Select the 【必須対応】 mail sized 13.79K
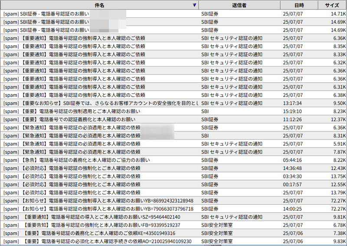Screen dimensions: 347x246 tap(173, 193)
